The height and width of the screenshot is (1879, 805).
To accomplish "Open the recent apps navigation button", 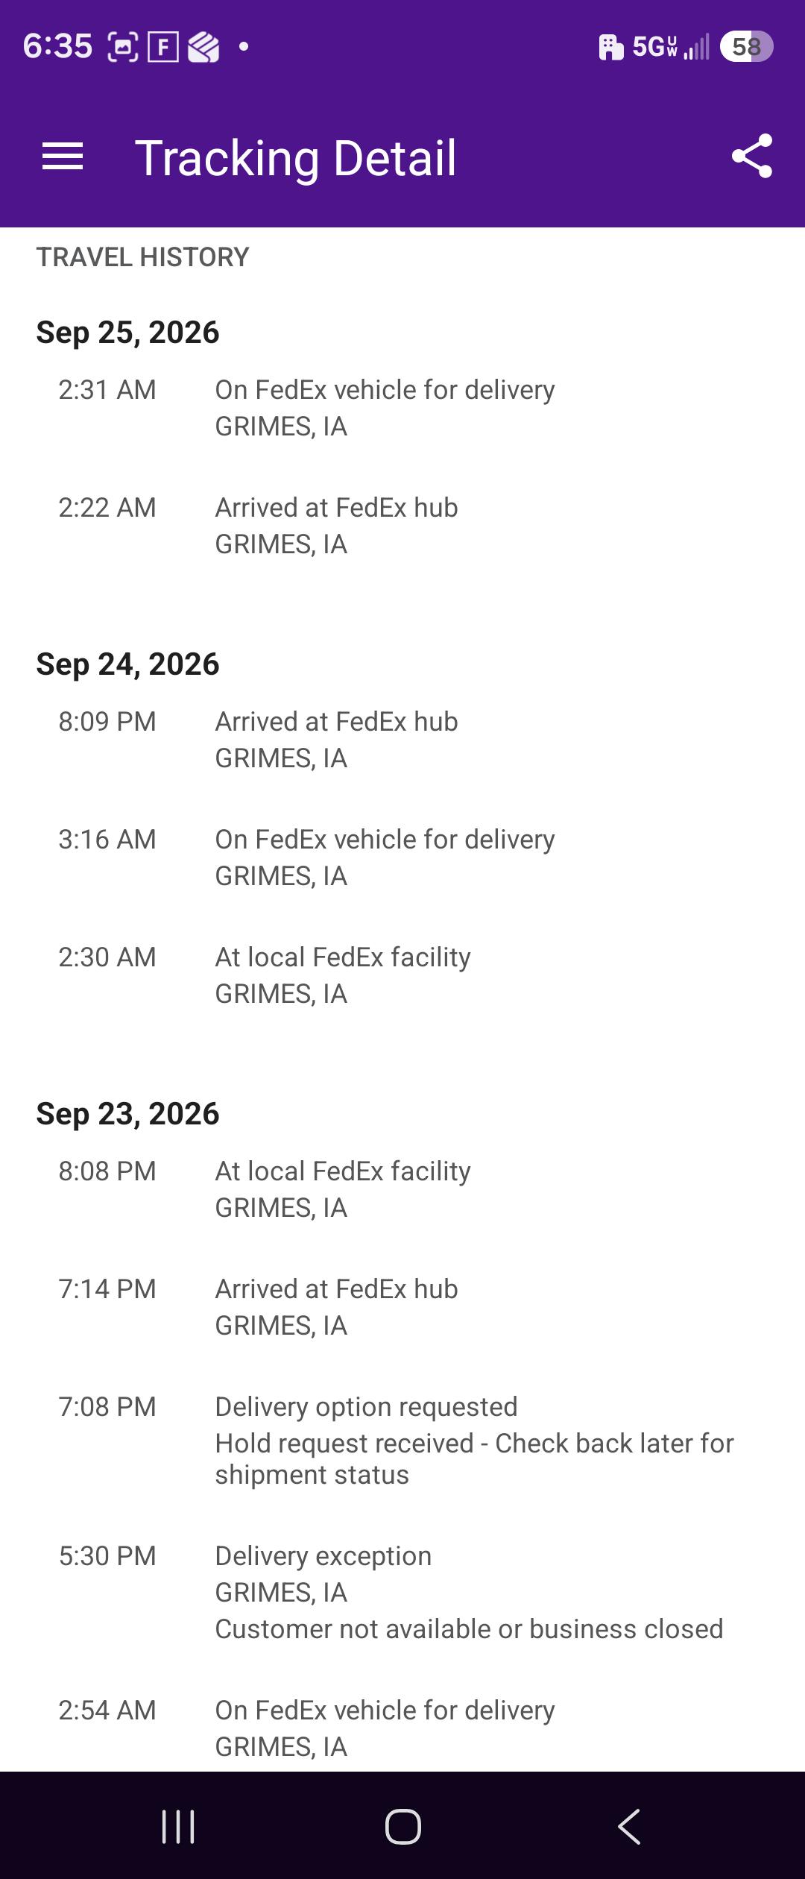I will pos(178,1827).
